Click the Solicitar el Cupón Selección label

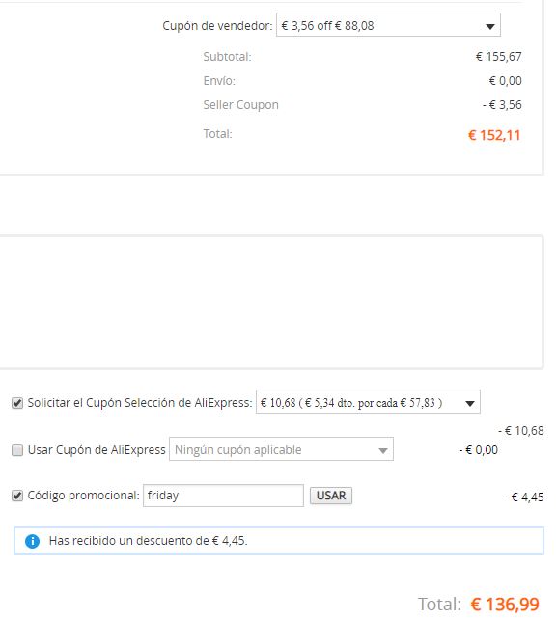(x=140, y=403)
